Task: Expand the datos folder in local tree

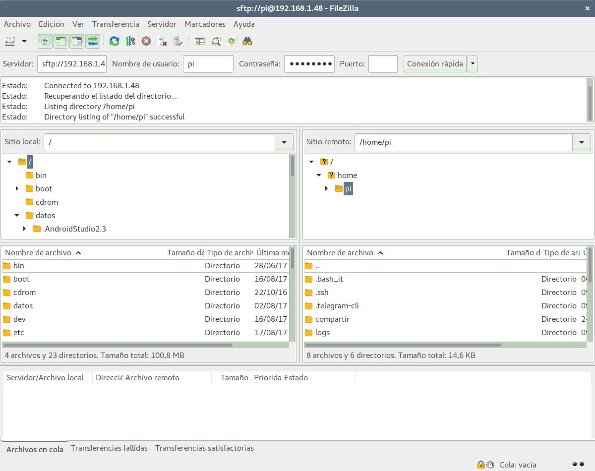Action: click(17, 215)
